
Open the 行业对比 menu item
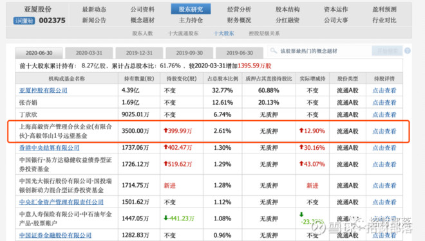pos(384,21)
